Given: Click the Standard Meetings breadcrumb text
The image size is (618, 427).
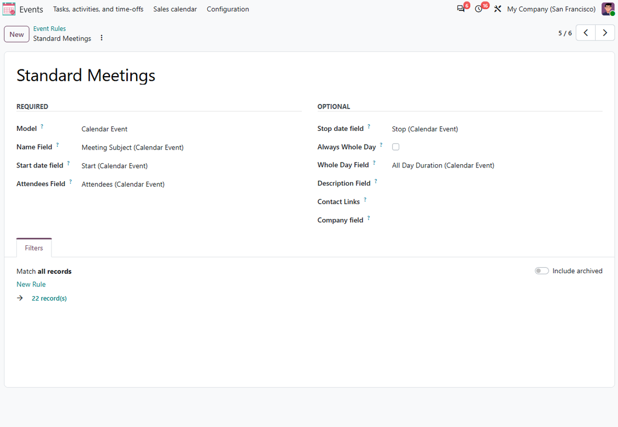Looking at the screenshot, I should pos(62,38).
